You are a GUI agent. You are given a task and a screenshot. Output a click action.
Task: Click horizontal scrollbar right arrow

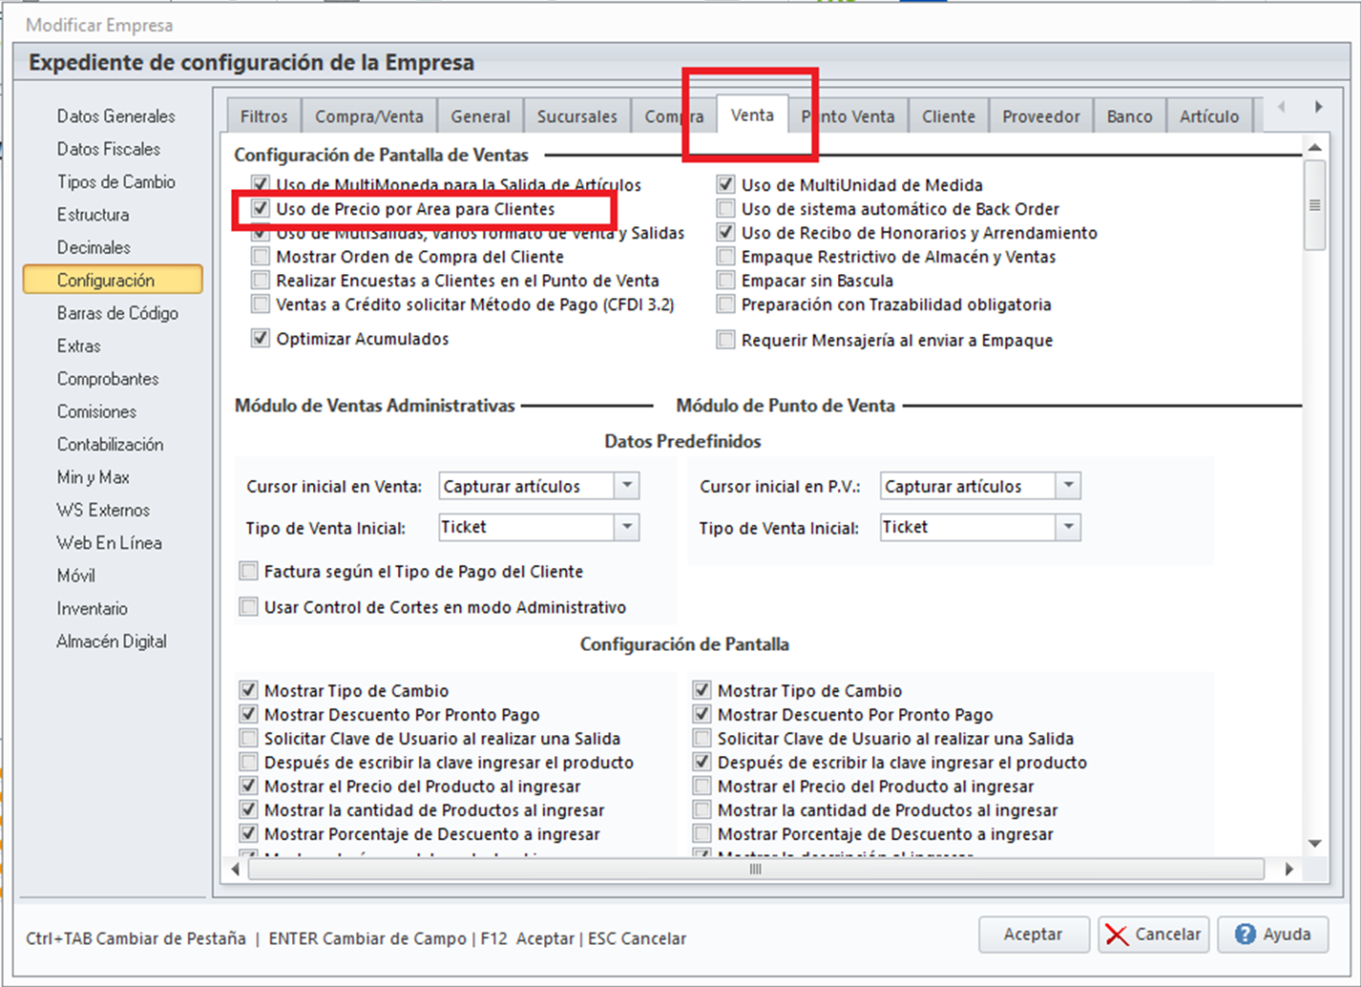[1289, 869]
